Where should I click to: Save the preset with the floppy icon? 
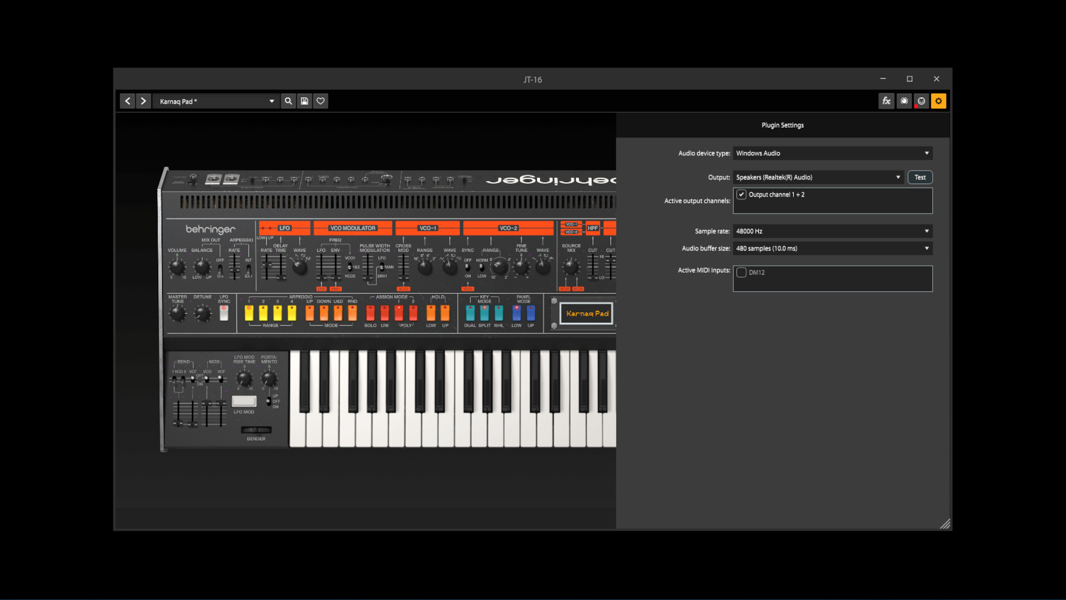304,101
